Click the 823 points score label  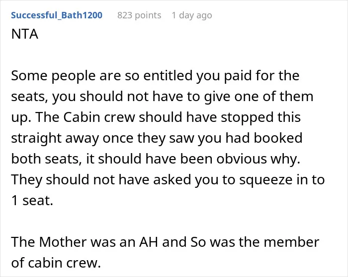click(x=139, y=15)
